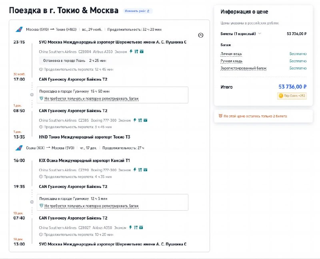The width and height of the screenshot is (320, 259).
Task: Click the power outlet icon for flight CZ390
Action: [x=135, y=170]
